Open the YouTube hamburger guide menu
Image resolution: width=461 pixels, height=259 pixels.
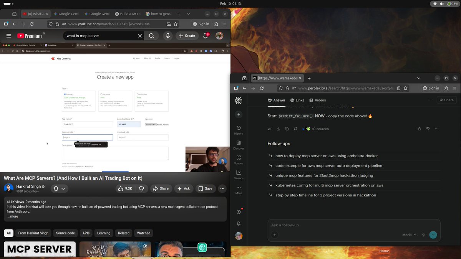tap(8, 36)
